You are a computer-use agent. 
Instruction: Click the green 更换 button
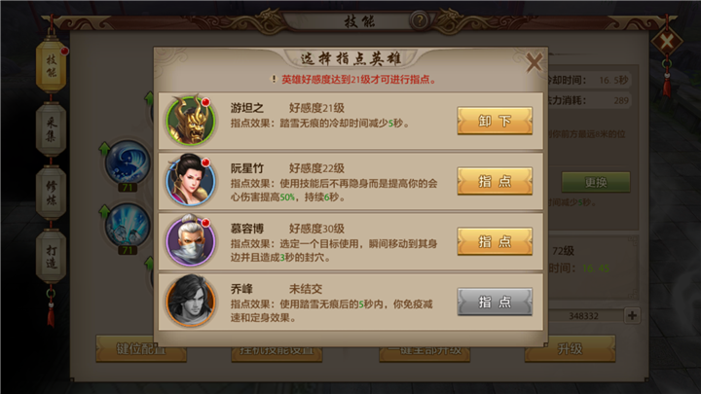click(596, 182)
